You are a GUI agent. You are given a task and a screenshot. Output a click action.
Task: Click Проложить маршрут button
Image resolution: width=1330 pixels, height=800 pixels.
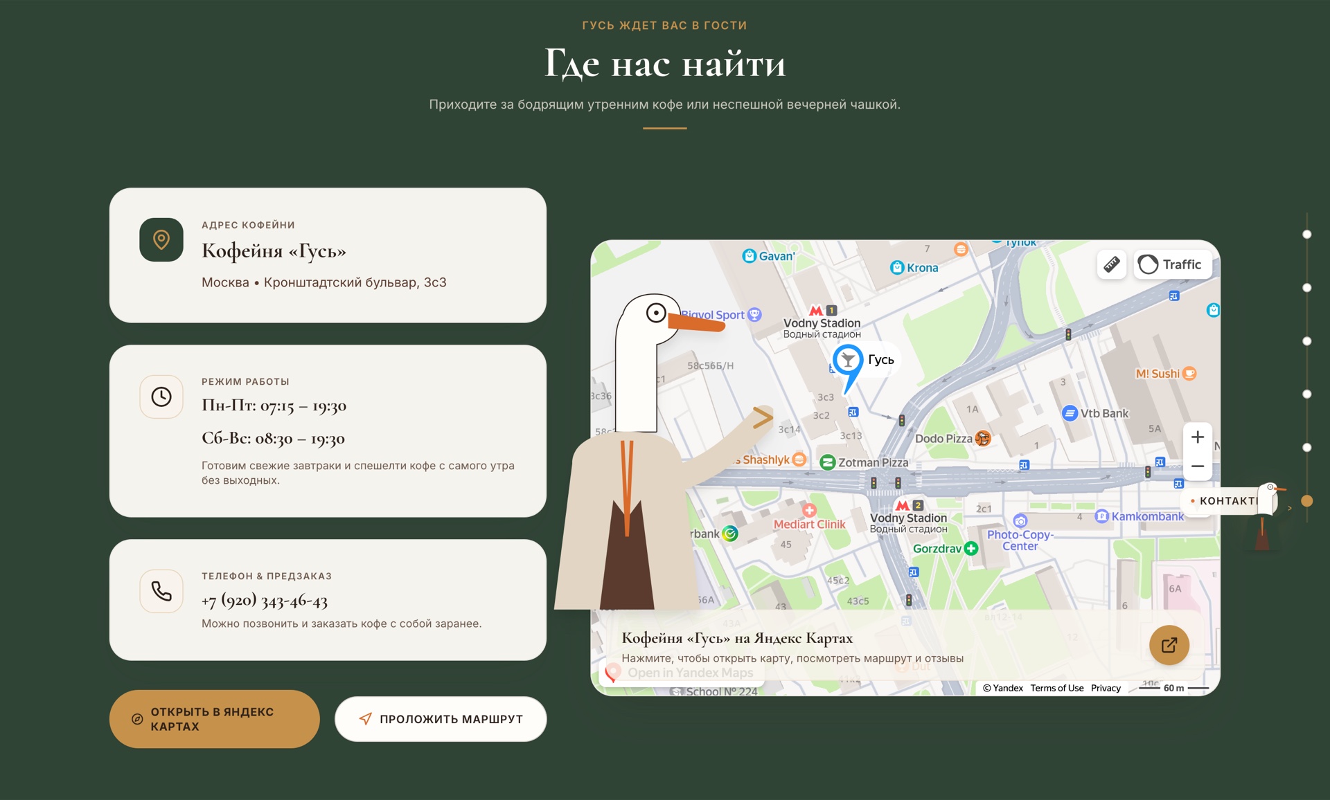coord(441,719)
